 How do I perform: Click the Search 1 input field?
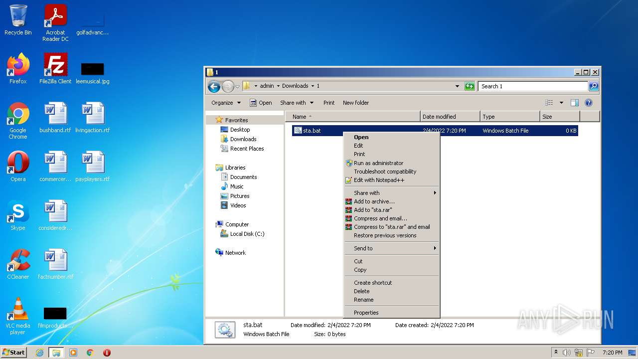click(533, 86)
